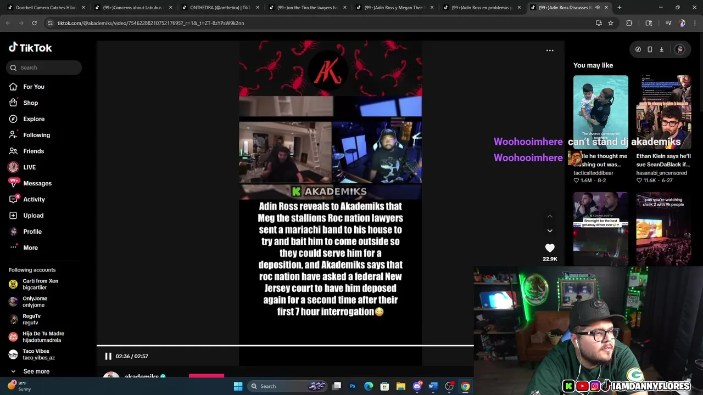Screen dimensions: 703x395
Task: Open the Chrome three-dot menu
Action: (x=695, y=23)
